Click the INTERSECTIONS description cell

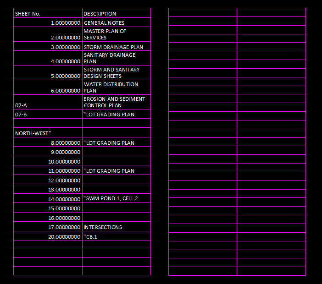(x=117, y=227)
